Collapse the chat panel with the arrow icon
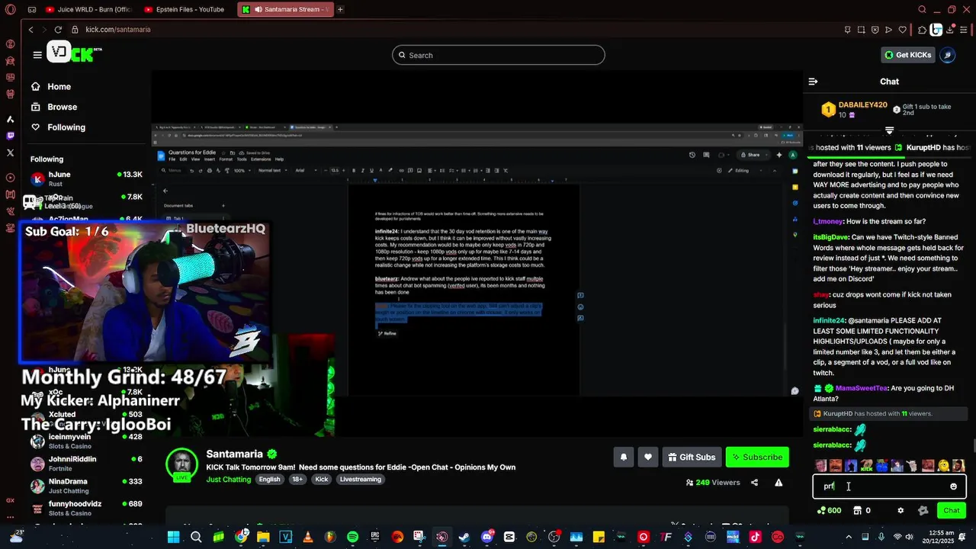The height and width of the screenshot is (549, 976). pyautogui.click(x=813, y=82)
